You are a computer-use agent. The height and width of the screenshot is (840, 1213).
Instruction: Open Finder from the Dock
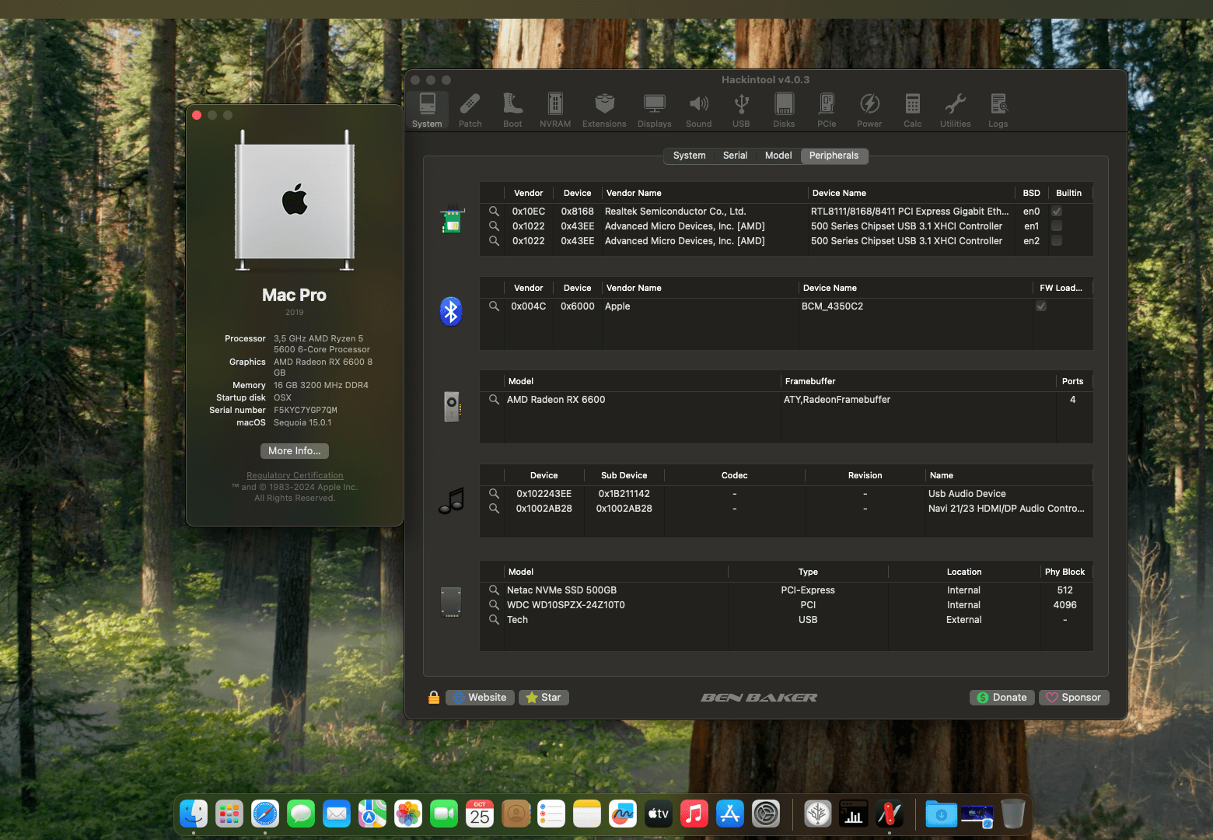pos(194,814)
